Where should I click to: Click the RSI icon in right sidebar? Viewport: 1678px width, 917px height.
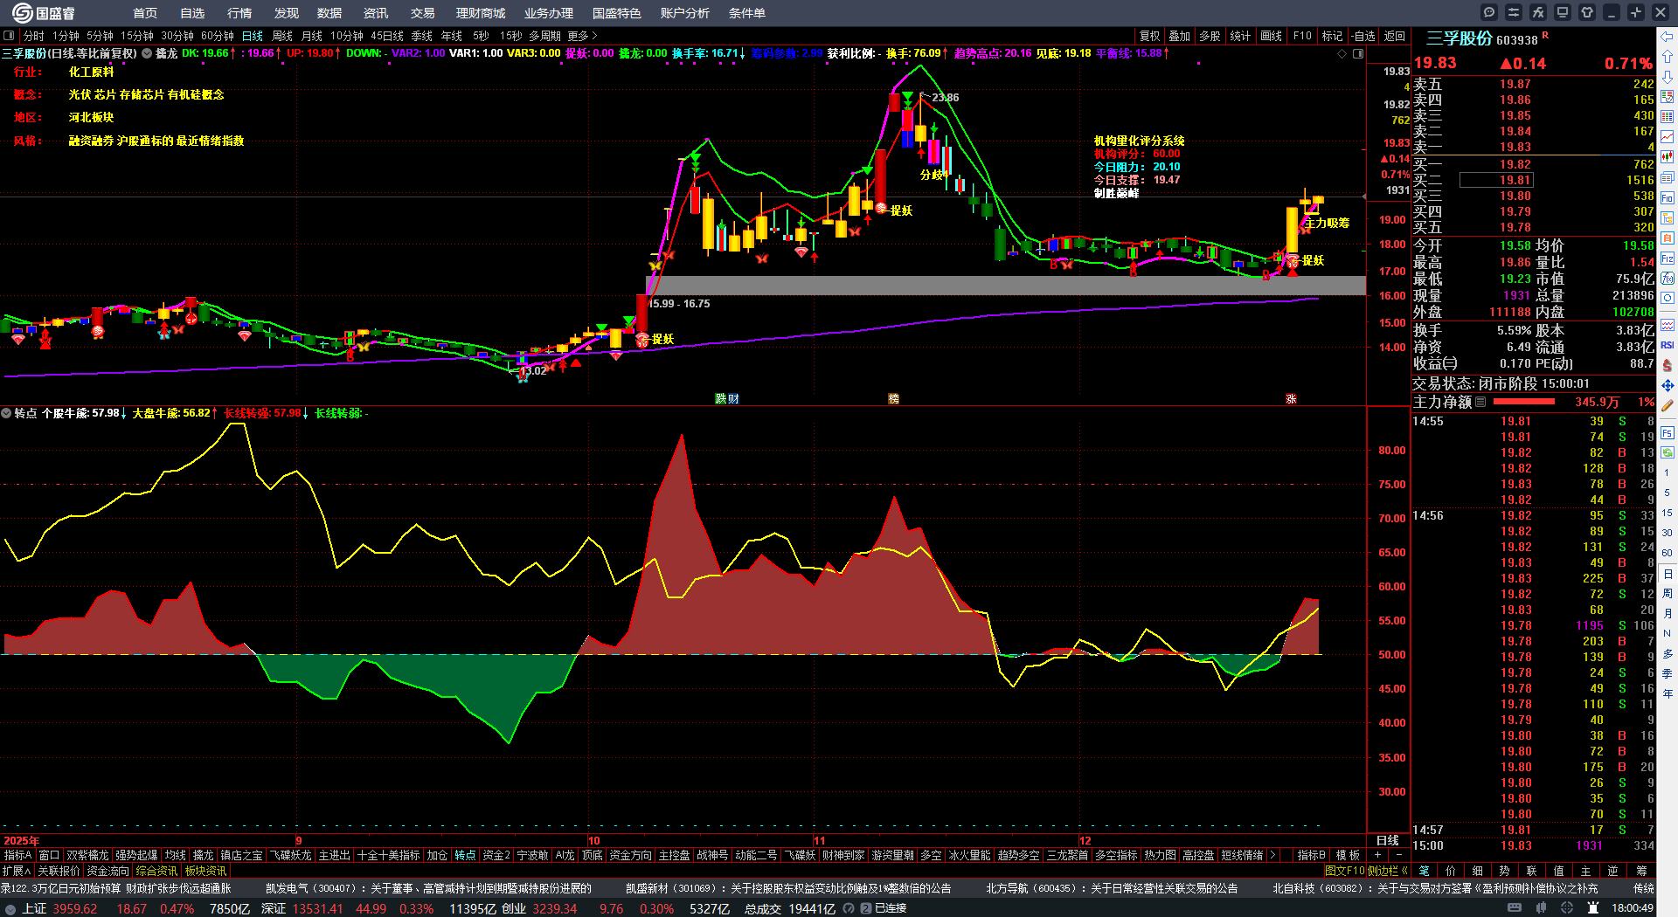(1668, 345)
